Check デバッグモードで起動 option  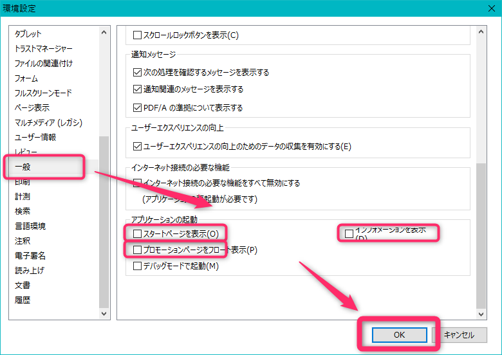[136, 266]
